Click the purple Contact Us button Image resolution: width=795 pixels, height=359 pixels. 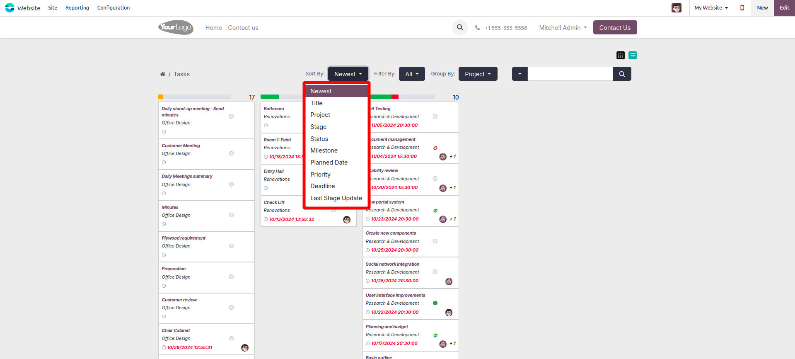click(615, 27)
